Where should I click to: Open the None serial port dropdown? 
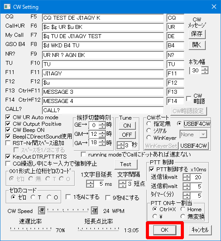pyautogui.click(x=203, y=135)
